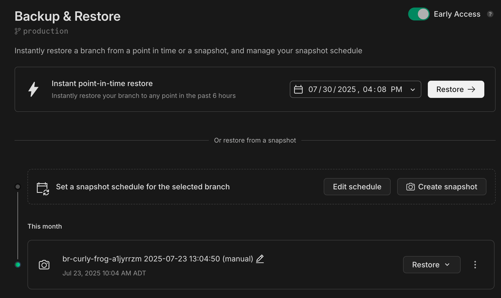
Task: Open the point-in-time date picker dropdown
Action: pos(413,90)
